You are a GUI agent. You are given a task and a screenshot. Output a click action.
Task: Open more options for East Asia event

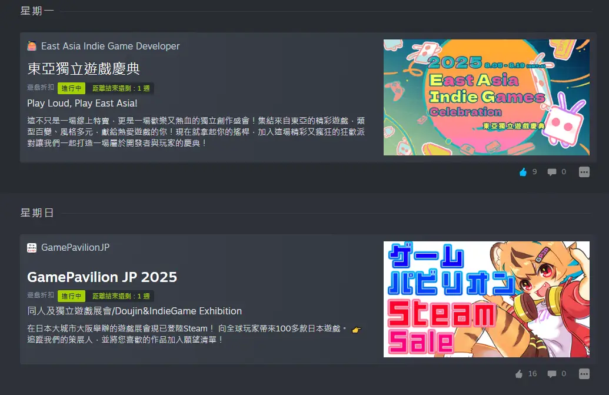(x=584, y=172)
